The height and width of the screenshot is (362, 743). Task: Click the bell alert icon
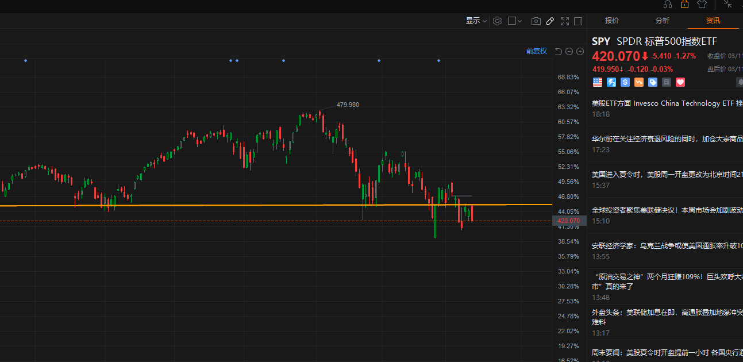(740, 82)
